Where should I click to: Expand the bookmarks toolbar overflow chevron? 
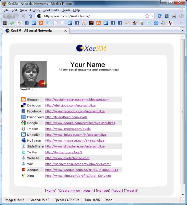[181, 23]
